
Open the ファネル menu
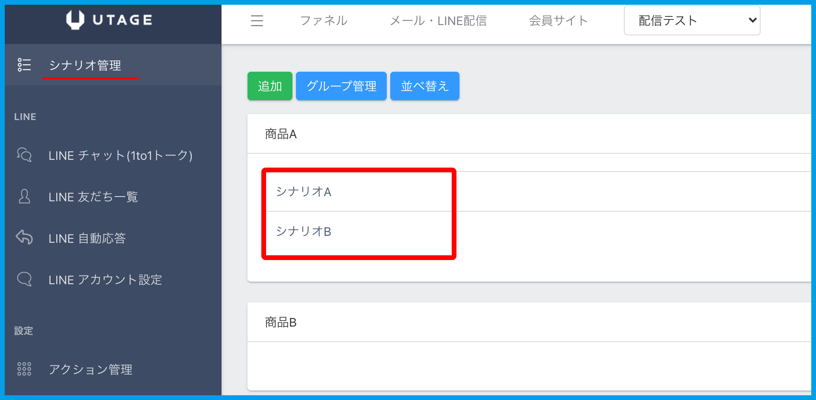pos(324,21)
